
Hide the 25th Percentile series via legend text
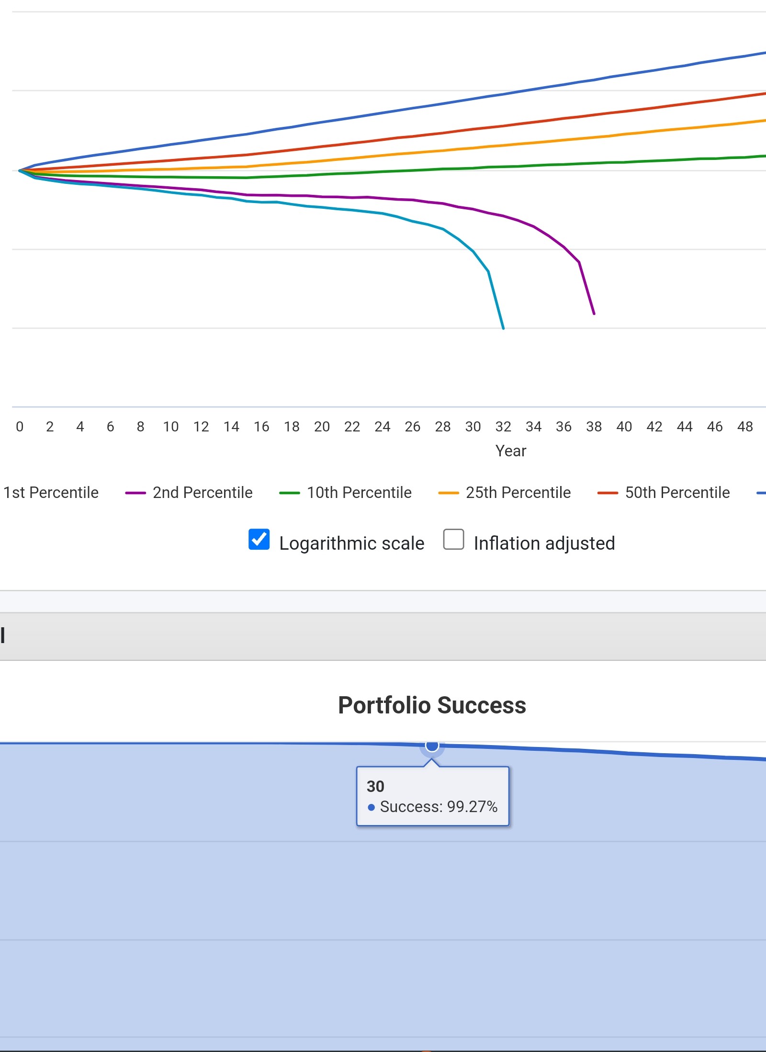point(518,493)
